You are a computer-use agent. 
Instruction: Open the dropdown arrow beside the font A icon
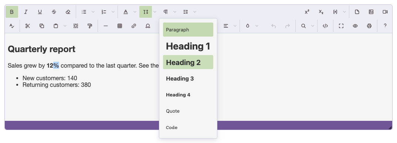point(135,12)
